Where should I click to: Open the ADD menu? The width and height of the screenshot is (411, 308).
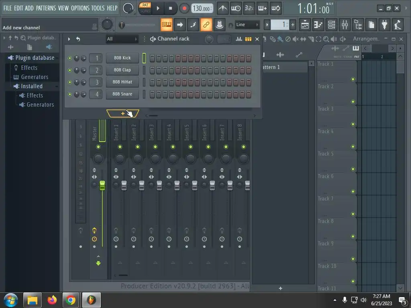[29, 8]
